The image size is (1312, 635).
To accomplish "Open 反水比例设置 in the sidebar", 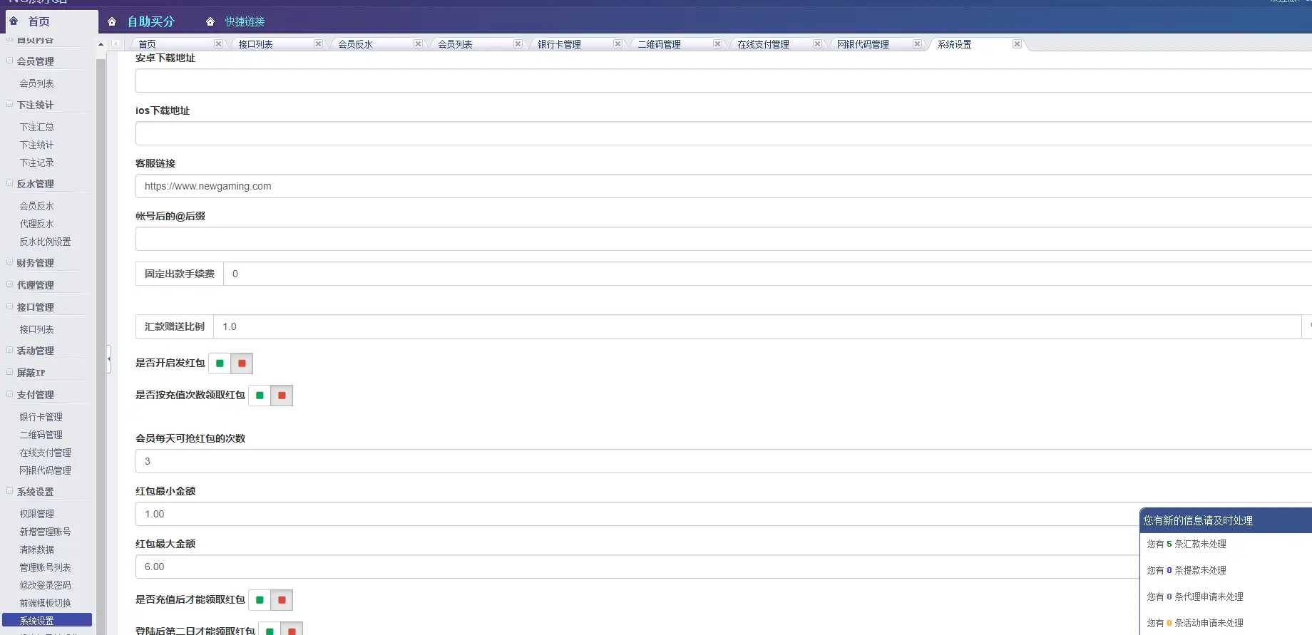I will pos(46,242).
